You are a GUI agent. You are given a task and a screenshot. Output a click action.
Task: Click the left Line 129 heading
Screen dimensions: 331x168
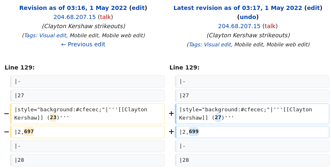click(x=19, y=67)
